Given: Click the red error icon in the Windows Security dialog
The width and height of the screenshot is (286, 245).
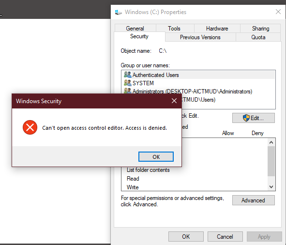Looking at the screenshot, I should point(30,127).
